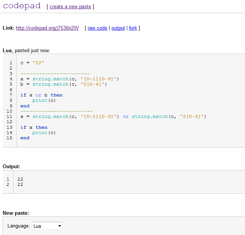Click the 'if a or b then' line
The image size is (245, 235).
pyautogui.click(x=41, y=95)
